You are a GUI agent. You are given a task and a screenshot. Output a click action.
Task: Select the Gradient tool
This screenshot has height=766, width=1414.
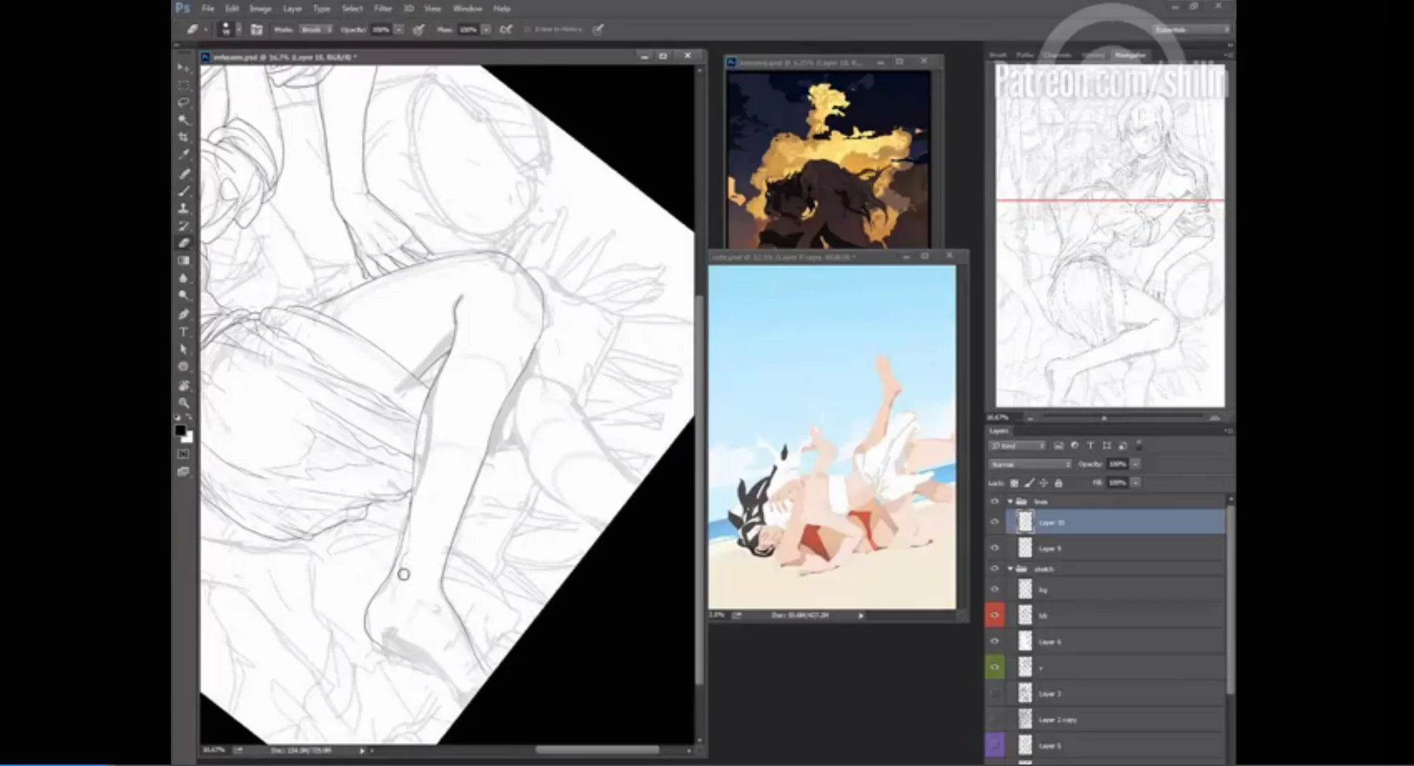pyautogui.click(x=184, y=261)
